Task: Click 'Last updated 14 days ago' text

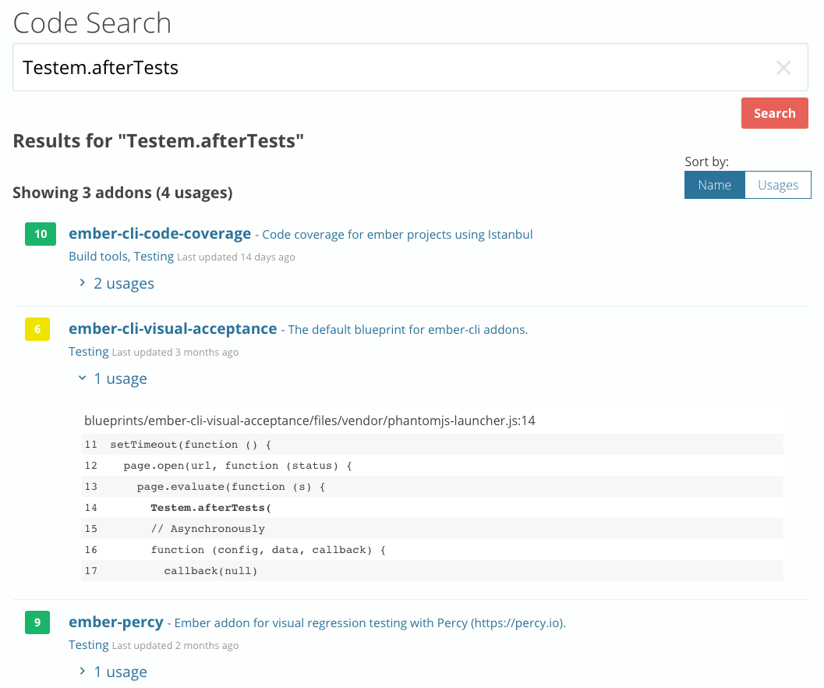Action: point(236,257)
